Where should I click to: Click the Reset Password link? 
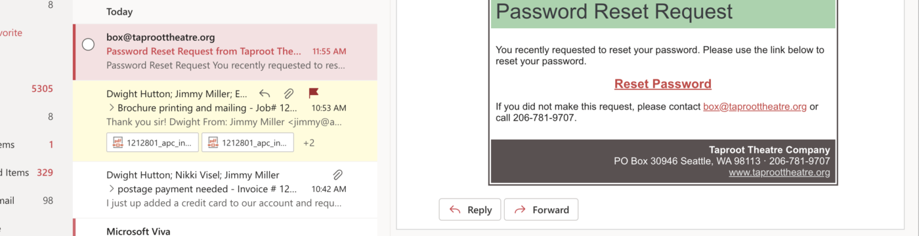pos(663,84)
